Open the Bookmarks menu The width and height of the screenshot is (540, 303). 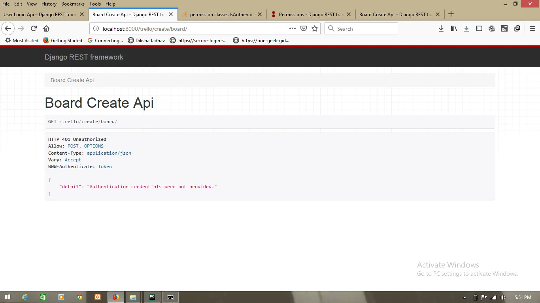pyautogui.click(x=73, y=4)
